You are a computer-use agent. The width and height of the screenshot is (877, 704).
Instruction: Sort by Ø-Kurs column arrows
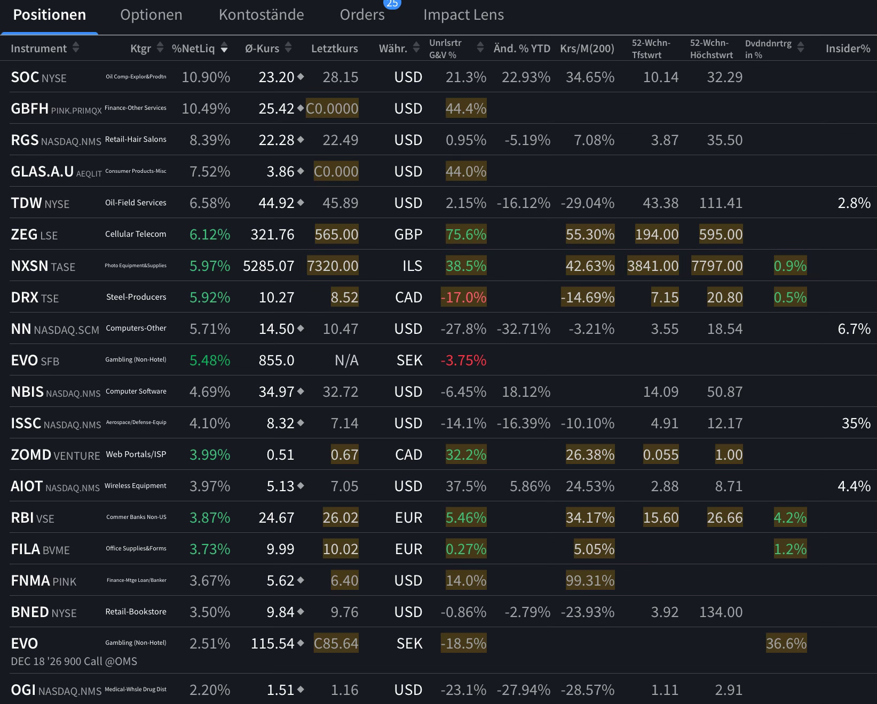(288, 48)
